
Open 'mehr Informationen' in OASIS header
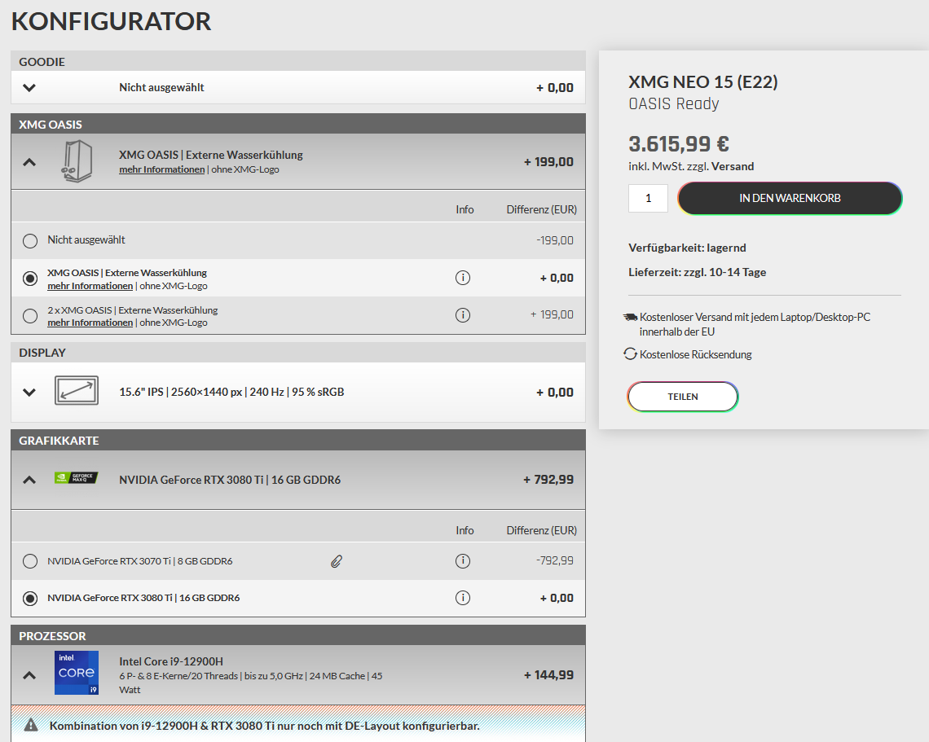[161, 169]
